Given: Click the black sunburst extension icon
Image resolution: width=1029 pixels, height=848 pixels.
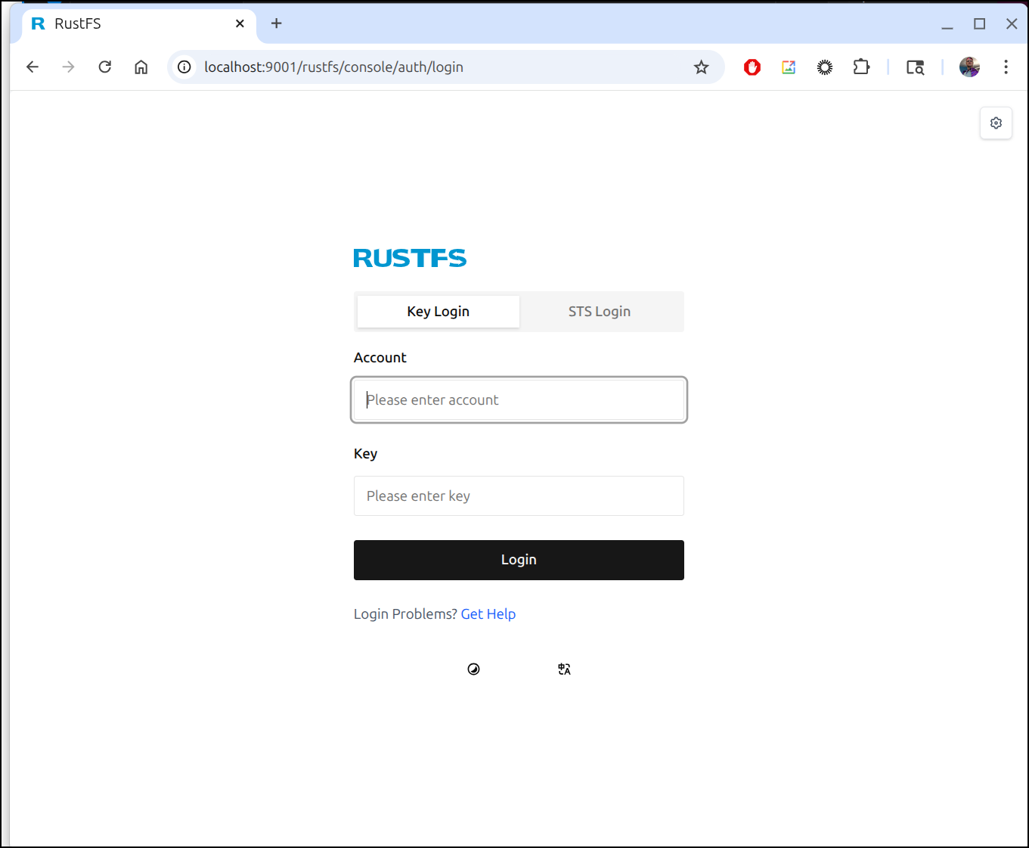Looking at the screenshot, I should tap(825, 67).
